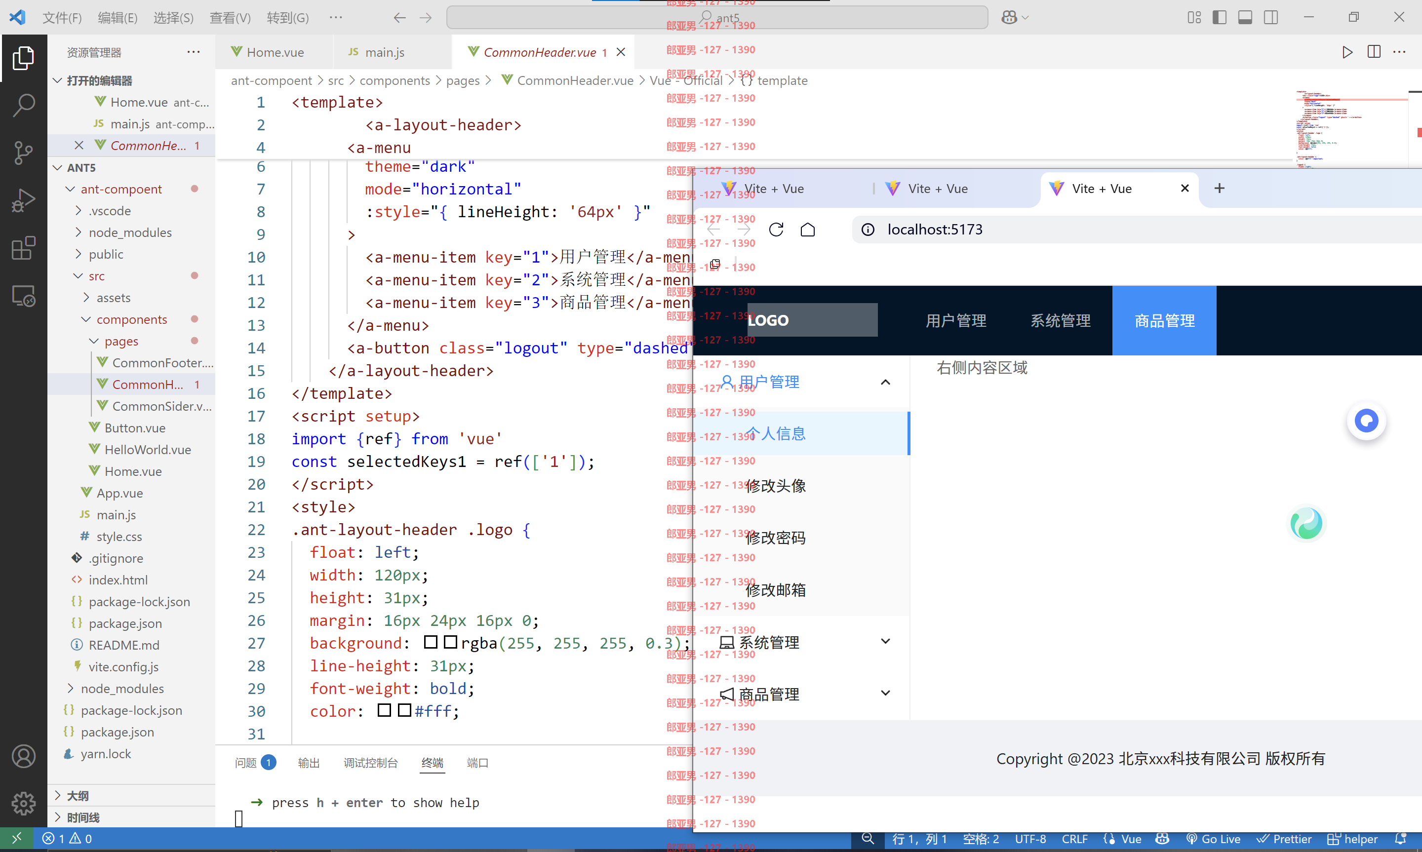Screen dimensions: 1422x852
Task: Expand the .vscode folder
Action: [79, 211]
